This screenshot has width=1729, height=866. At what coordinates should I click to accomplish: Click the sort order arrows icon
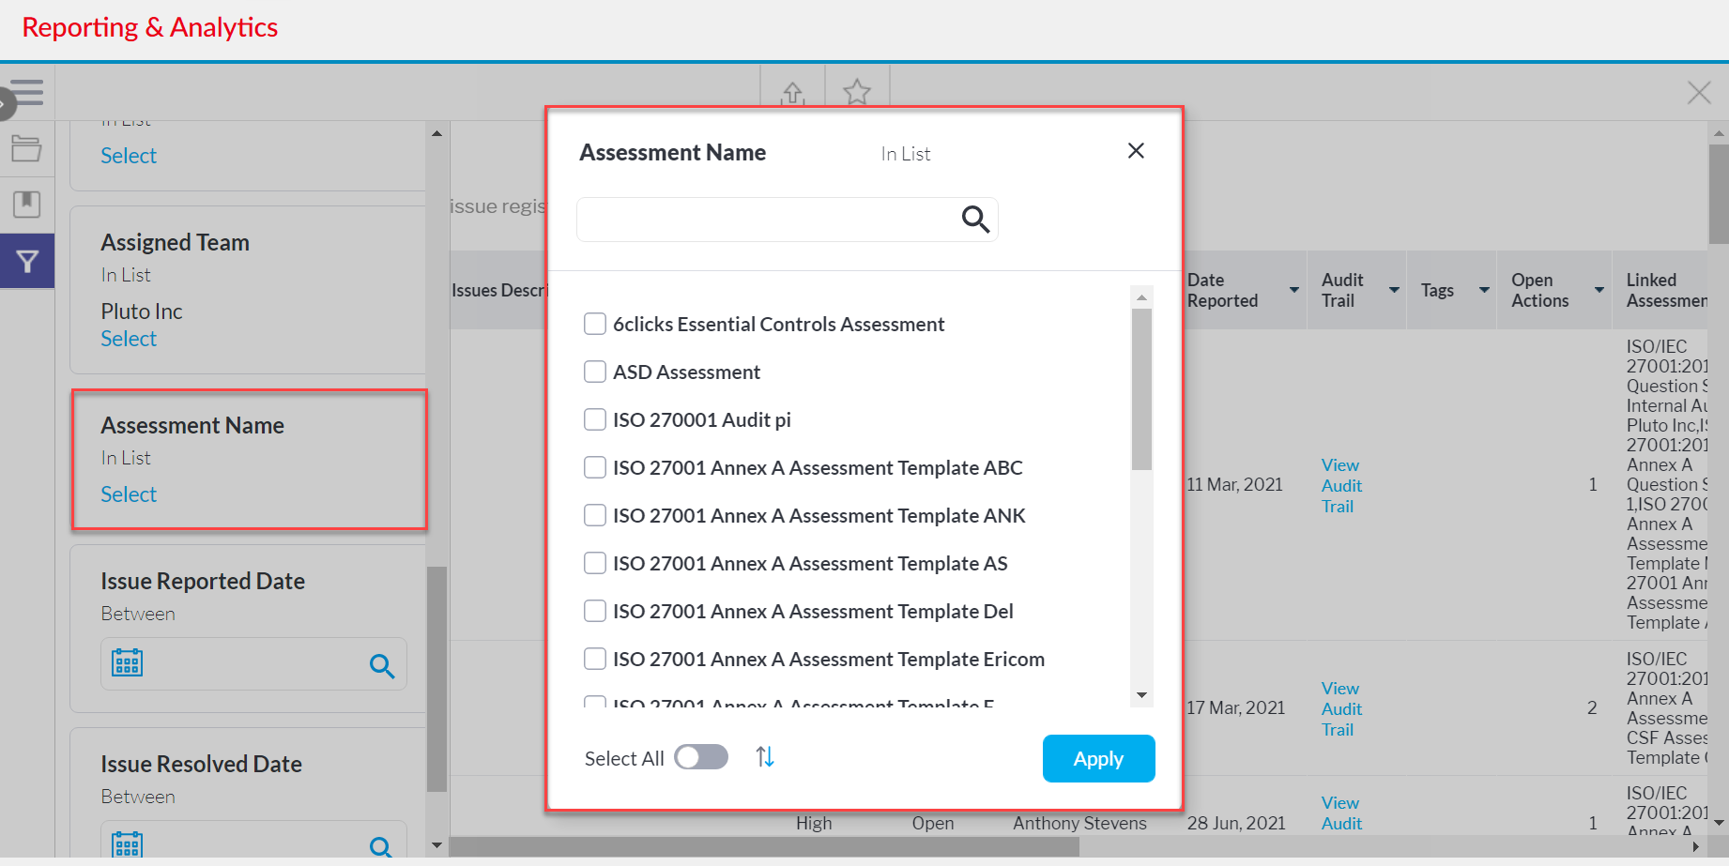tap(765, 757)
